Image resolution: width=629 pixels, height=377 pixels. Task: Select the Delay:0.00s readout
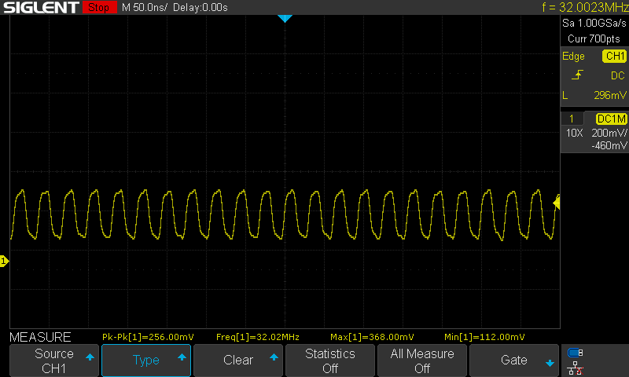(x=200, y=7)
